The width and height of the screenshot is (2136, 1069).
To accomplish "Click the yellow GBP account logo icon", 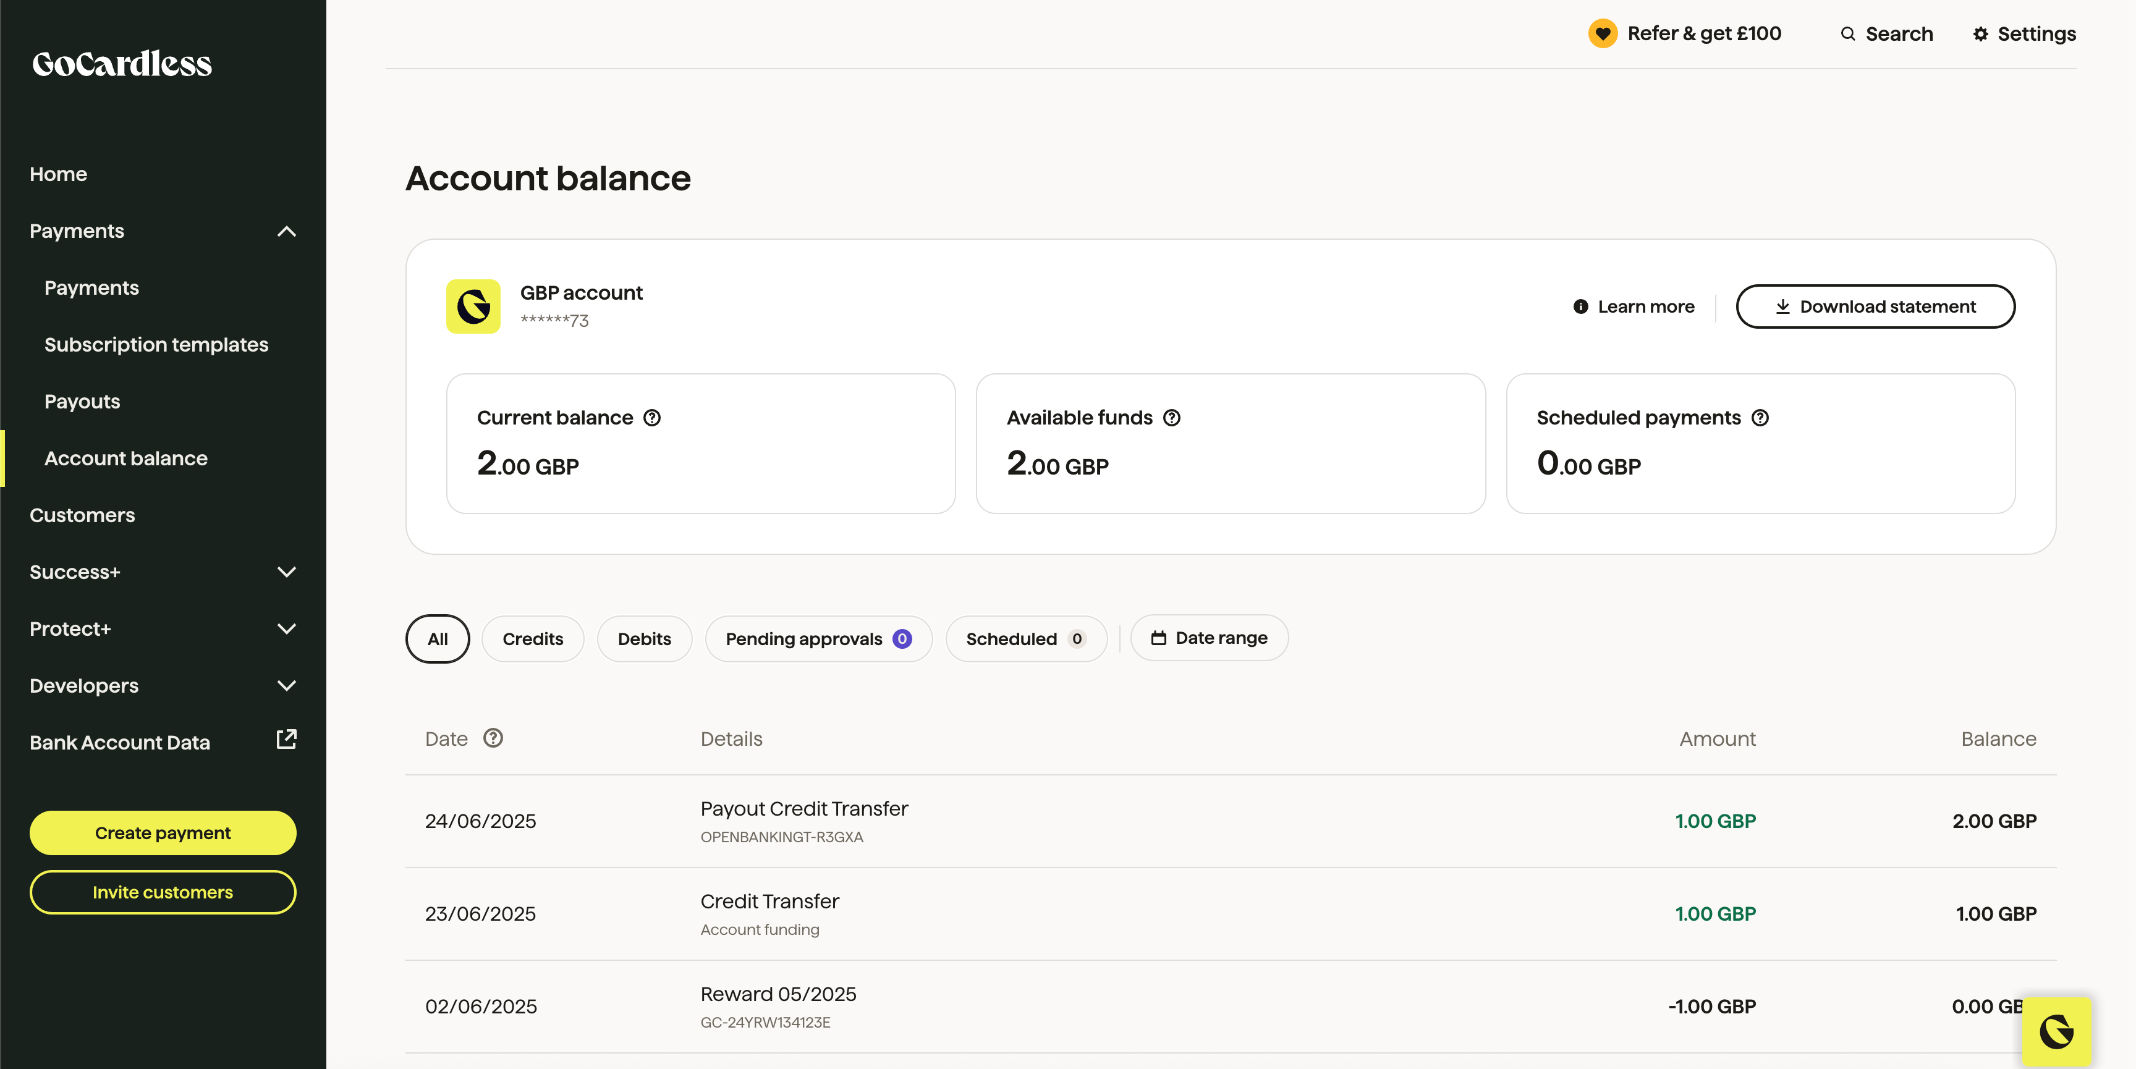I will 473,306.
